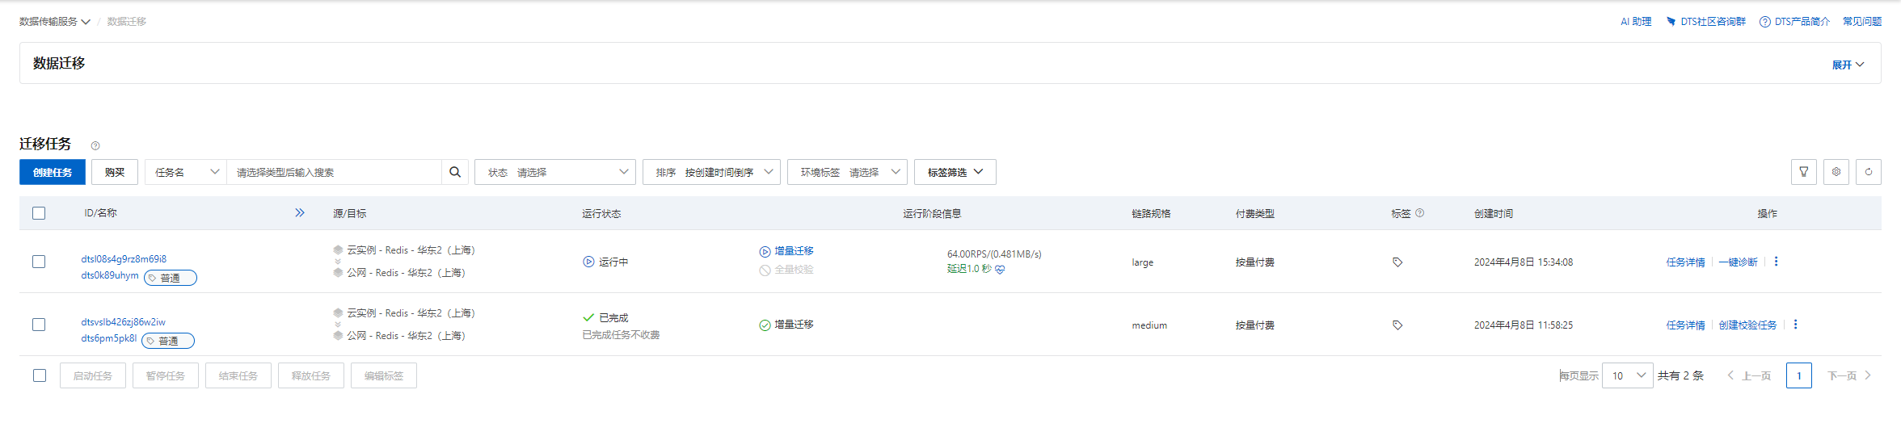Open 常见问题 link in top bar

click(1862, 22)
